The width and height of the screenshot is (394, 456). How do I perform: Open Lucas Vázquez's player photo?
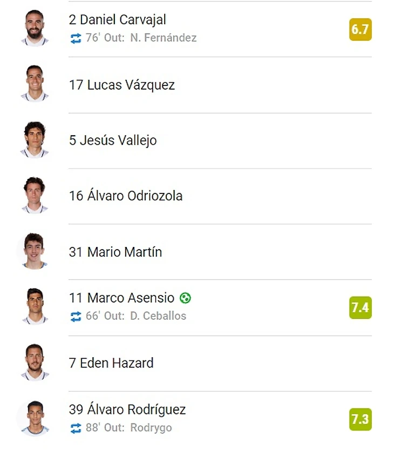pos(35,84)
